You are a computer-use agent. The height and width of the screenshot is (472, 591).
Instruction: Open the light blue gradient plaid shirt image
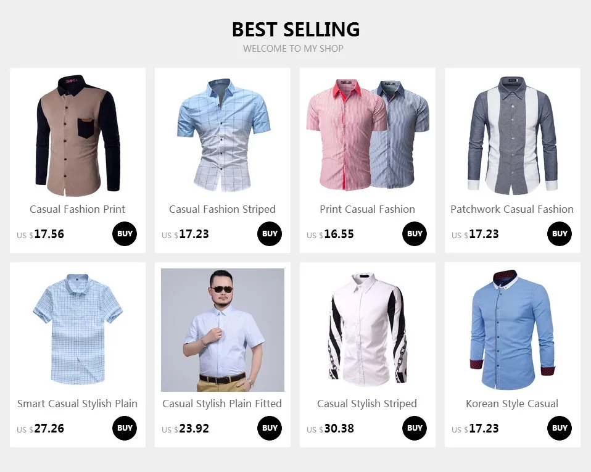(x=223, y=136)
